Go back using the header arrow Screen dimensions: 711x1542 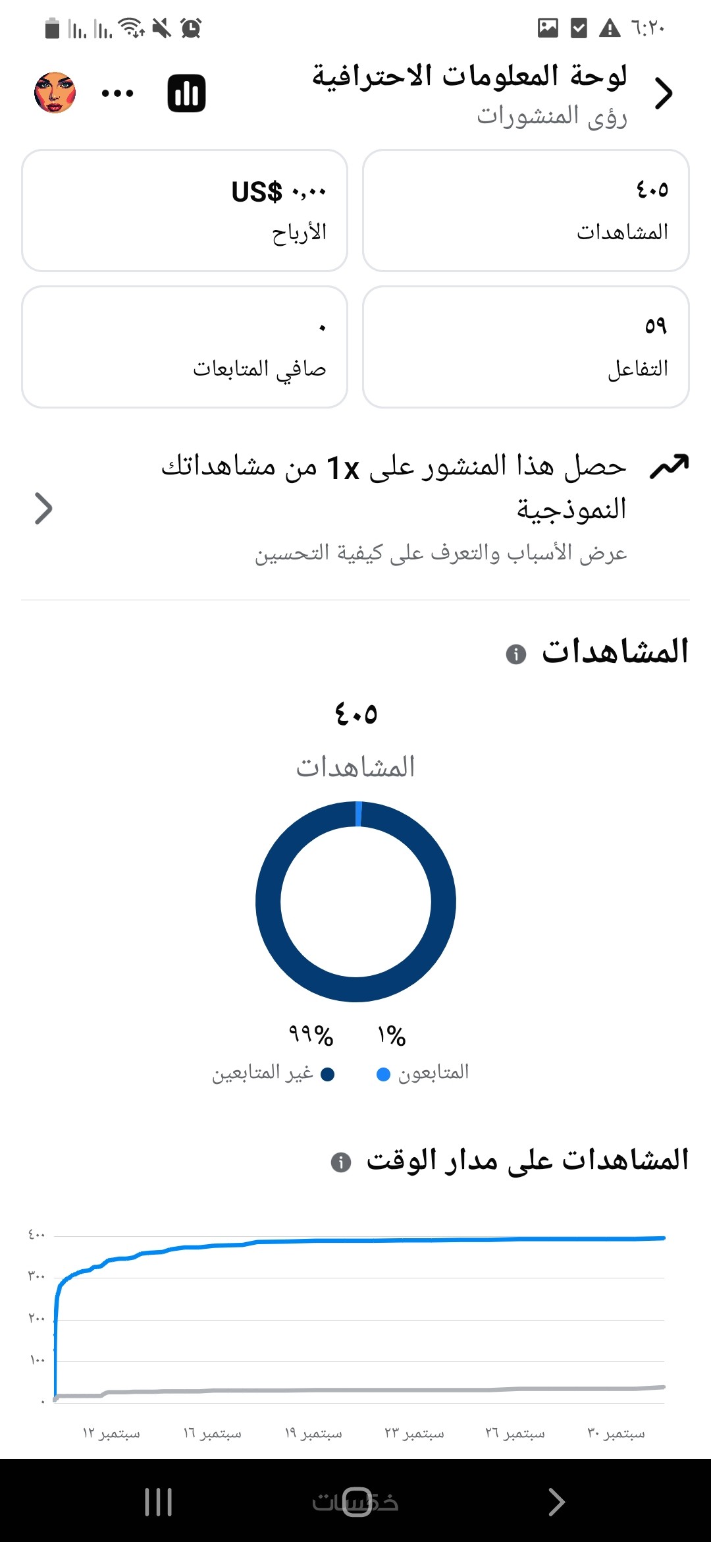point(664,93)
